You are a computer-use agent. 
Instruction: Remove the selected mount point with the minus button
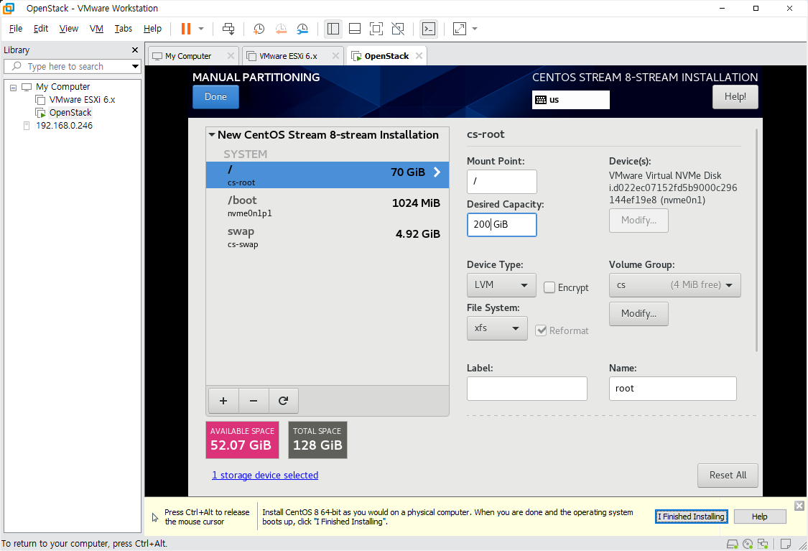[x=253, y=400]
